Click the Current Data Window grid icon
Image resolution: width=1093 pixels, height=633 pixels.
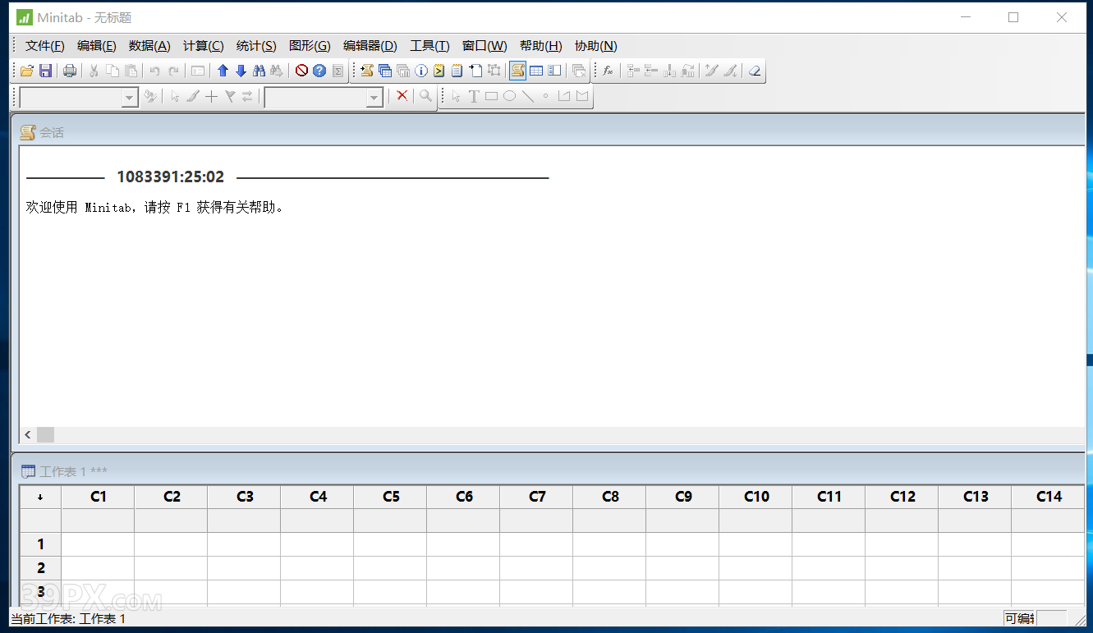[x=536, y=71]
